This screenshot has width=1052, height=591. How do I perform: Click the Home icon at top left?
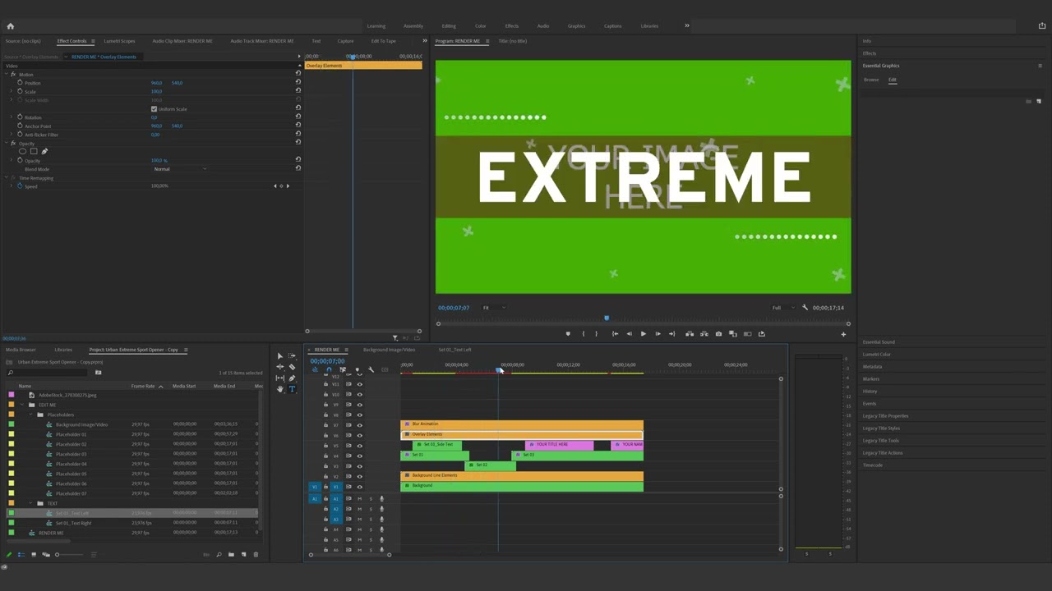11,25
